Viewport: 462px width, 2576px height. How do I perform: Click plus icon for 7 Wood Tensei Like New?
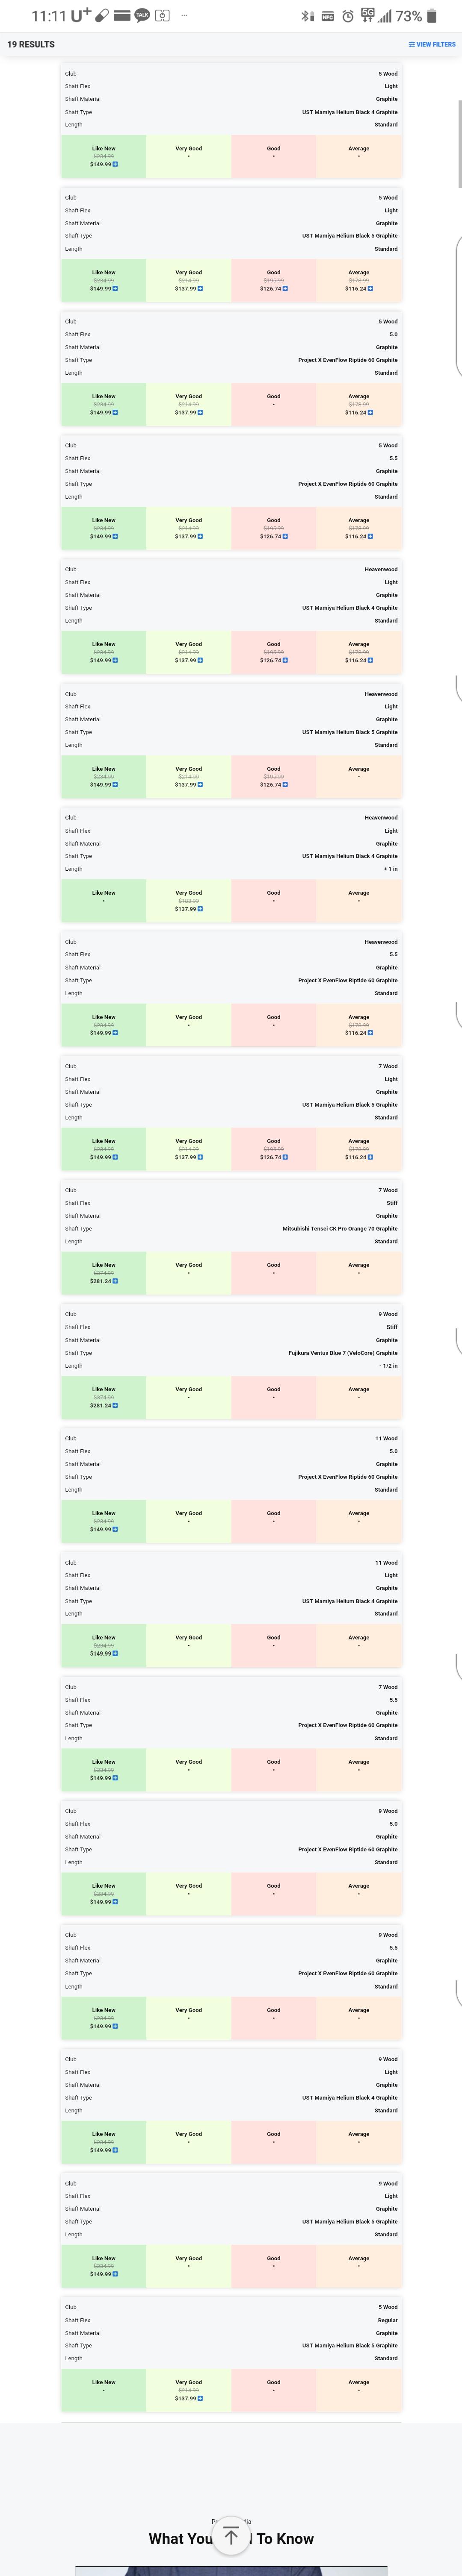click(115, 1281)
